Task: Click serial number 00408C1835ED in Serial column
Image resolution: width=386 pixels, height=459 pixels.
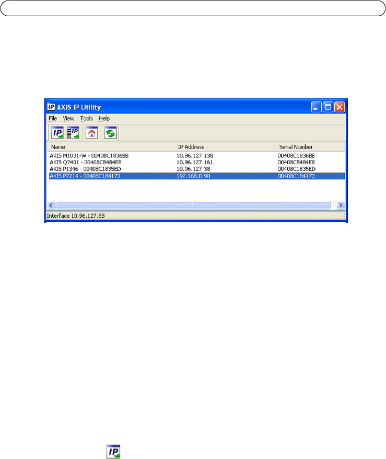Action: [x=297, y=169]
